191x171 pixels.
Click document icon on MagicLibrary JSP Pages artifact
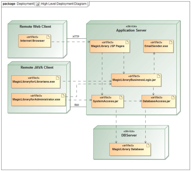(x=127, y=42)
